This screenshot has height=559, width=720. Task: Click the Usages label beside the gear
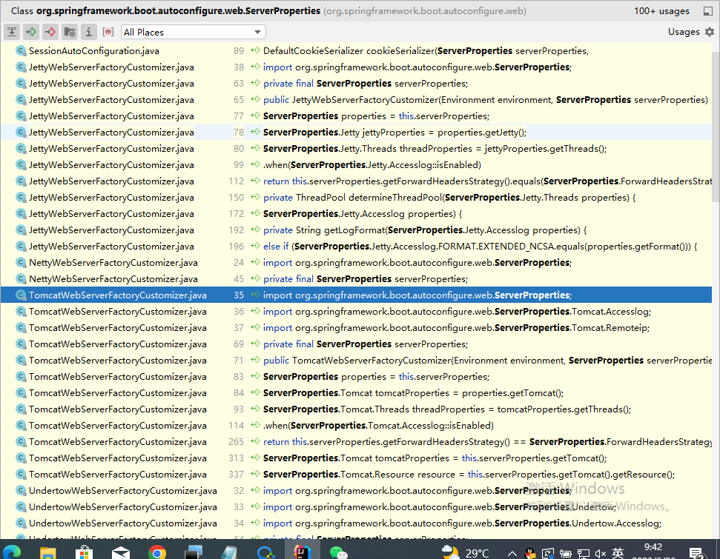click(x=684, y=32)
